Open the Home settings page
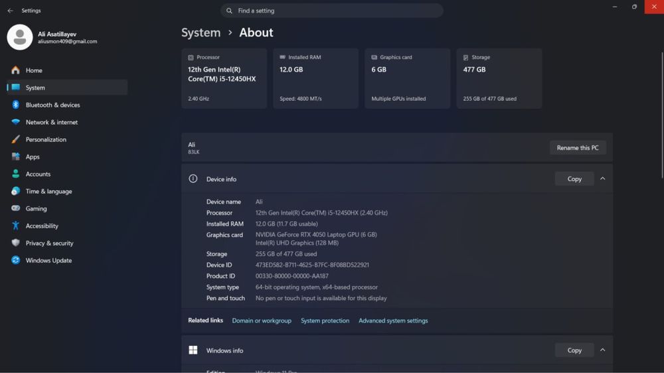 (x=67, y=70)
